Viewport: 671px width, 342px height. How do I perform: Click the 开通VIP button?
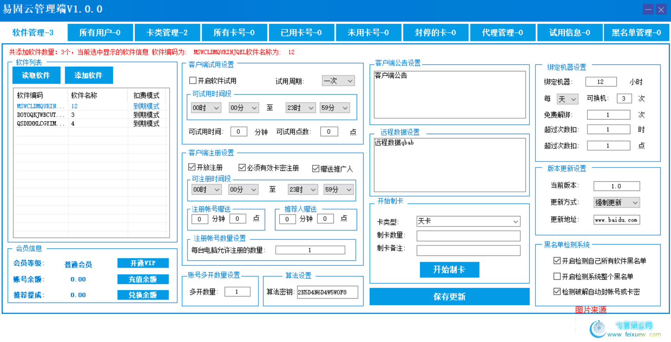tap(143, 263)
